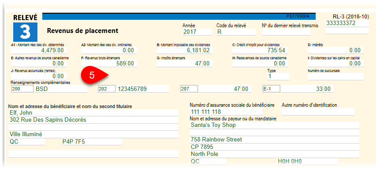Click the beneficiary name field Elf, John
Screen dimensions: 376x170
pos(93,112)
